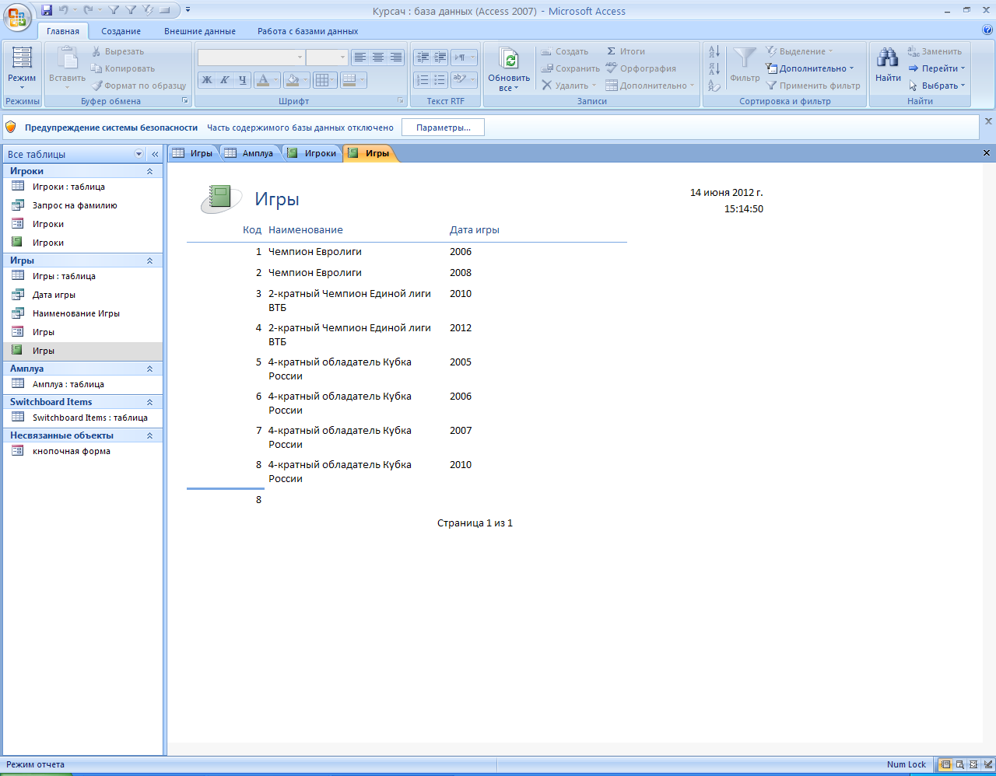Screen dimensions: 996x776
Task: Collapse Игроки group in navigation
Action: 149,171
